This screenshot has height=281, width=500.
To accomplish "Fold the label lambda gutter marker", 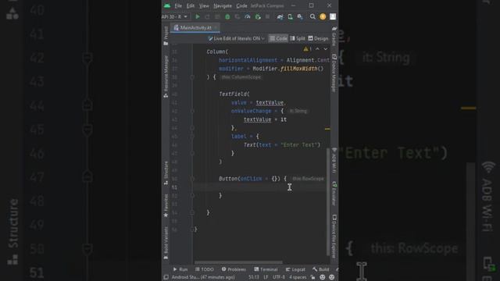I will (x=192, y=137).
